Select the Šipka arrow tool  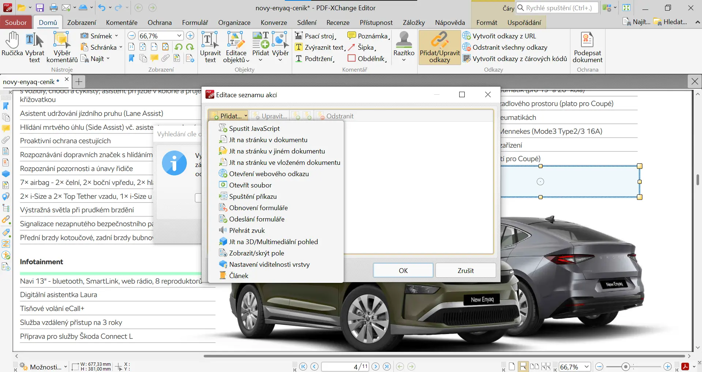[361, 47]
